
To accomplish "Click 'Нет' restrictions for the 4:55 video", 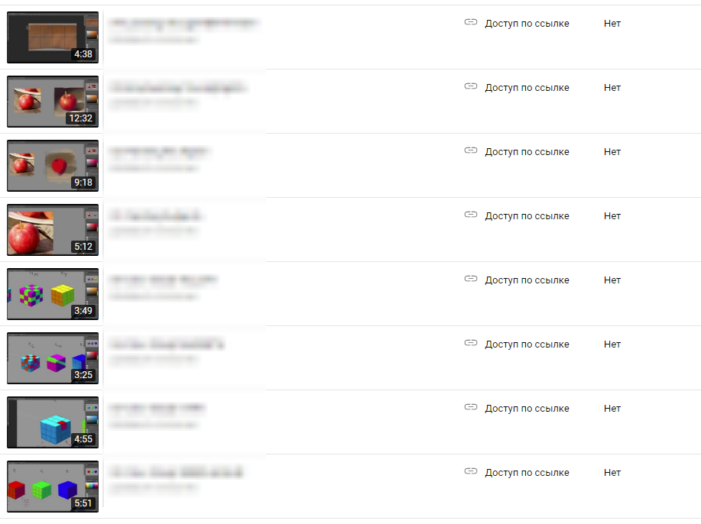I will (x=612, y=409).
